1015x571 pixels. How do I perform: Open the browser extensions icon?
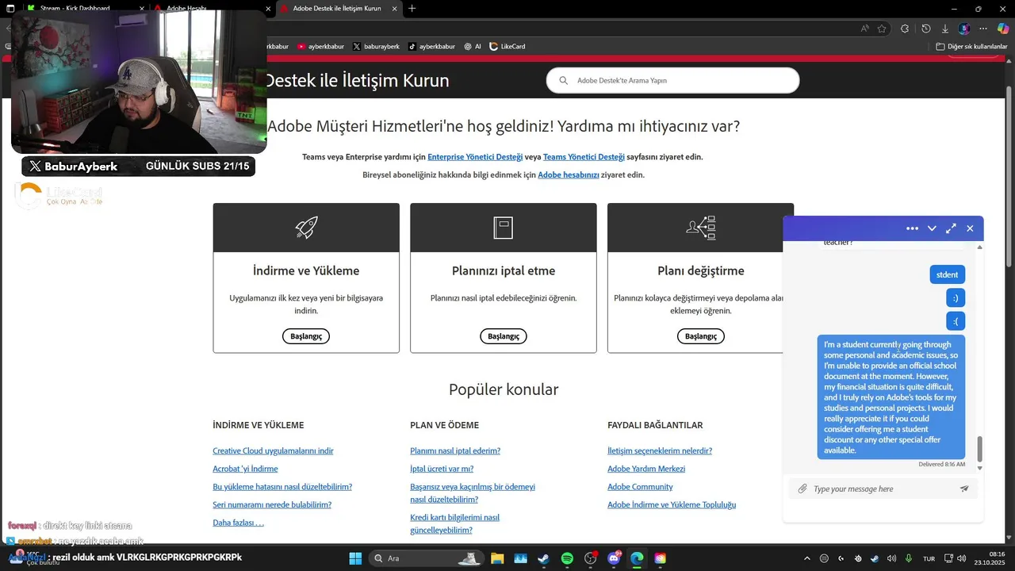[x=905, y=29]
